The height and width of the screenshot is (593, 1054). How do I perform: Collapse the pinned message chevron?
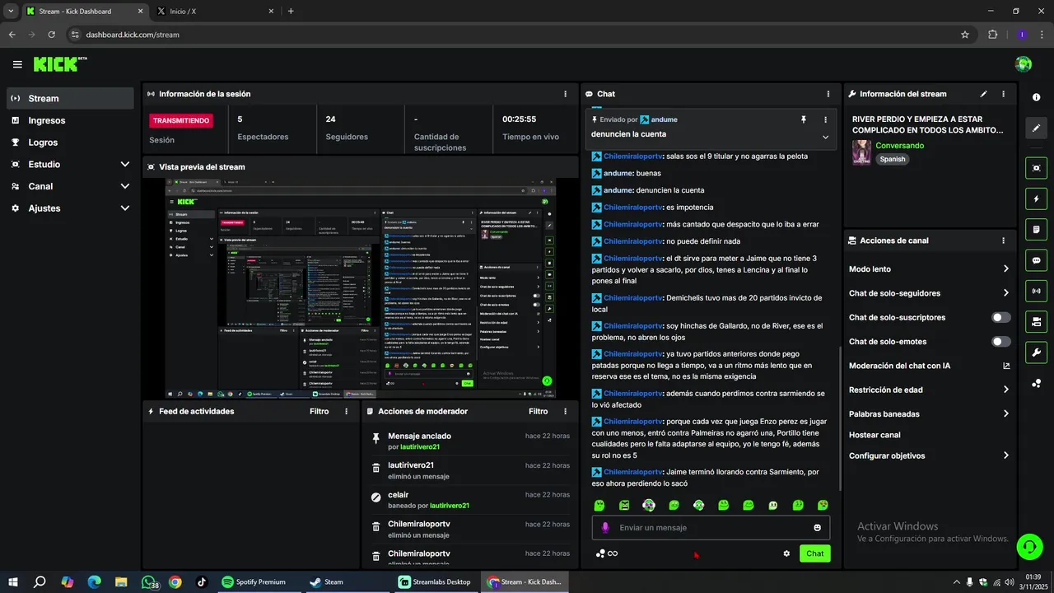coord(825,137)
